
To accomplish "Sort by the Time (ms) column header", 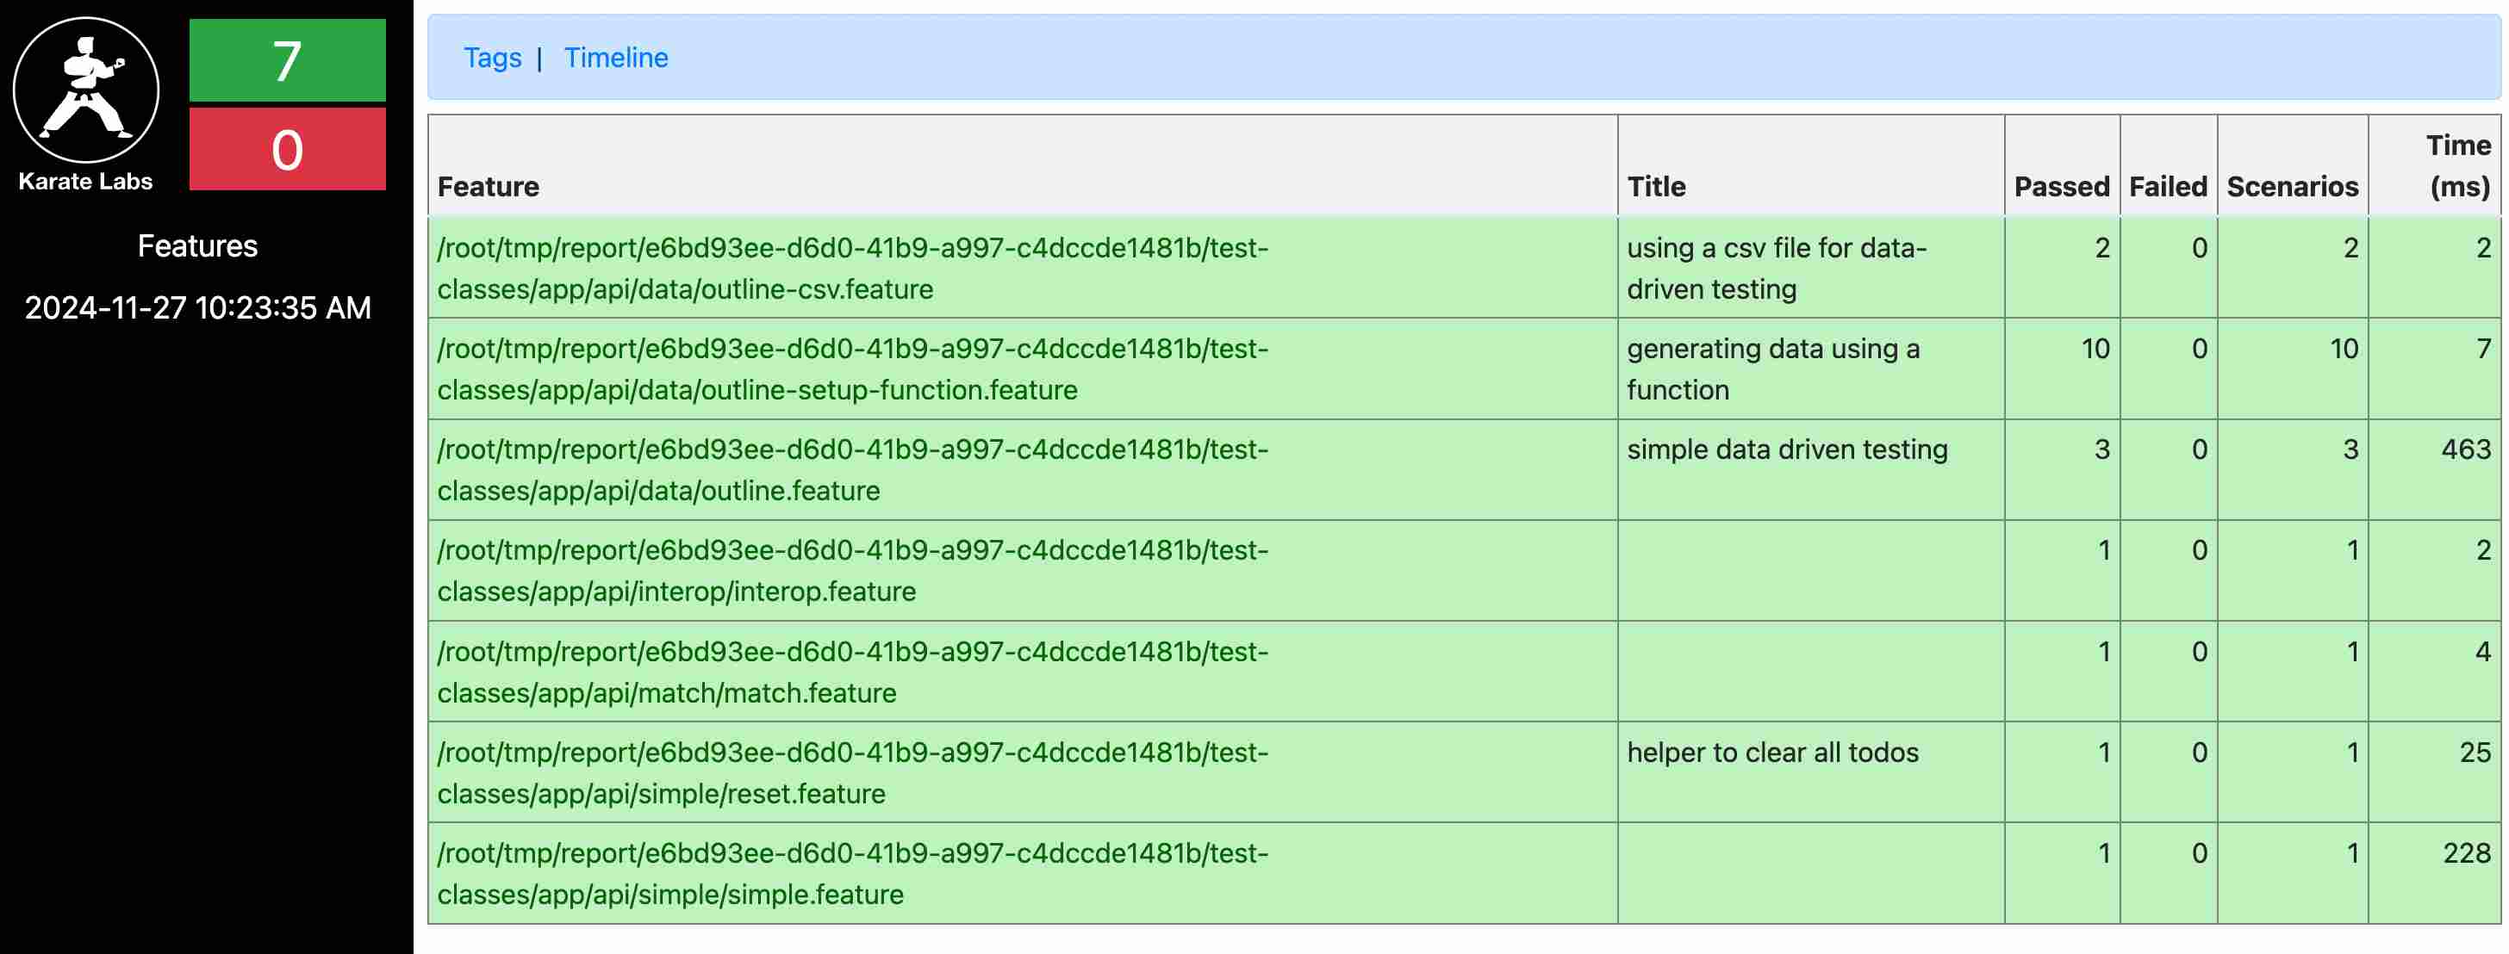I will coord(2456,165).
